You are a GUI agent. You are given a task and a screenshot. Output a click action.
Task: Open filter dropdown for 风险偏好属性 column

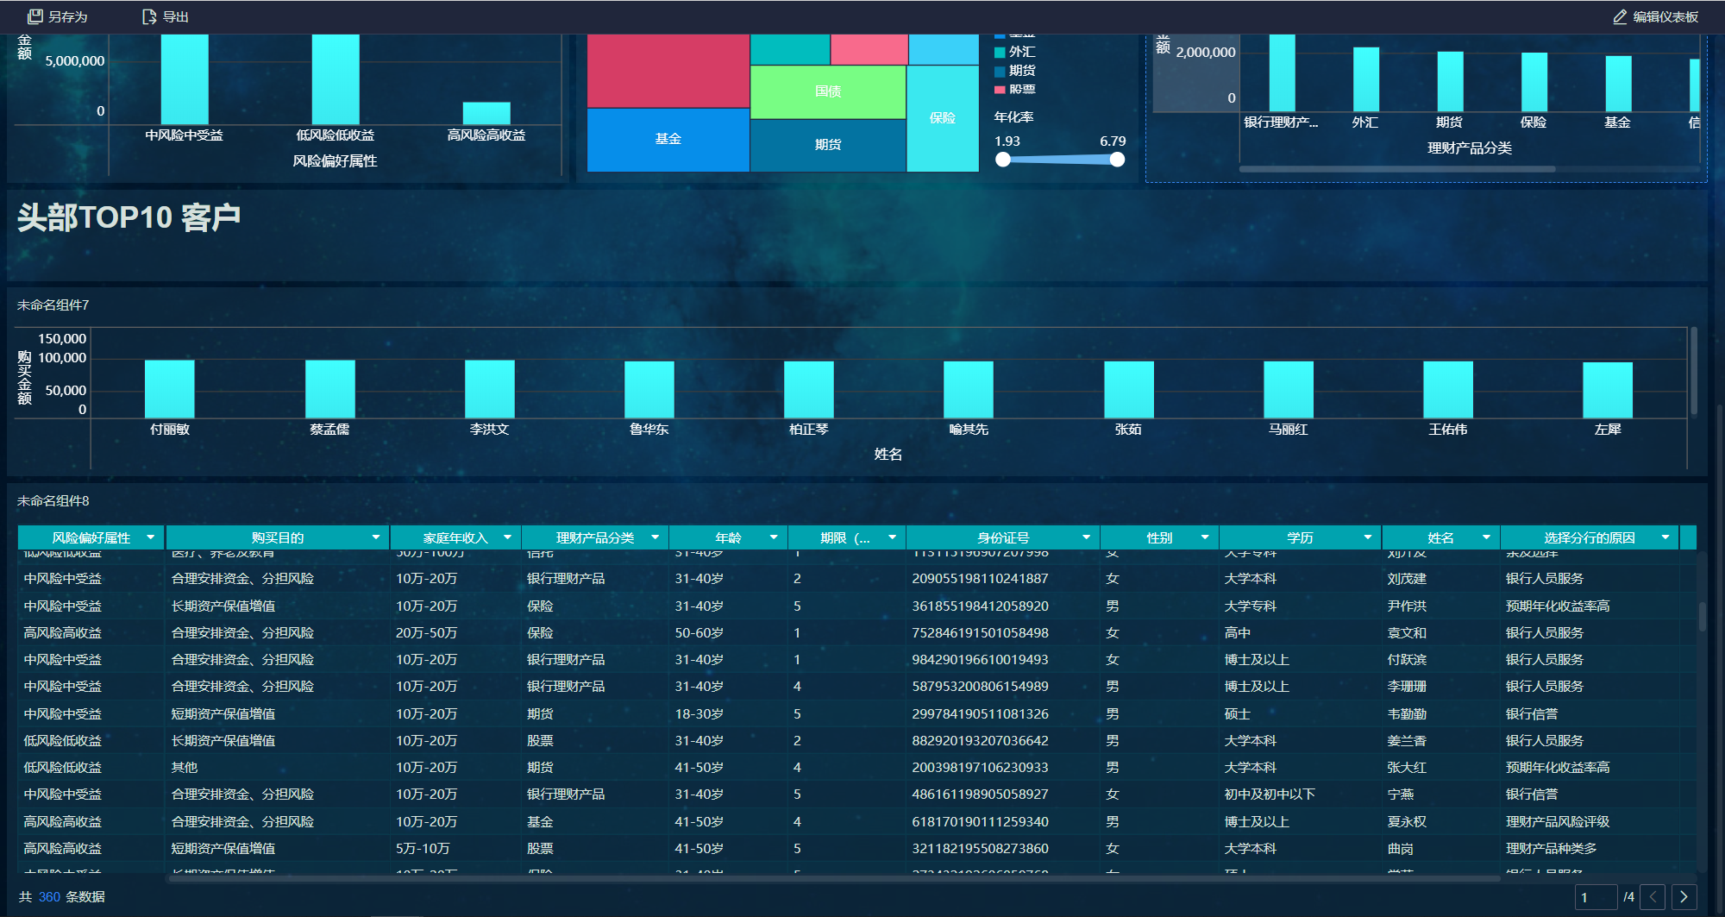pos(151,537)
